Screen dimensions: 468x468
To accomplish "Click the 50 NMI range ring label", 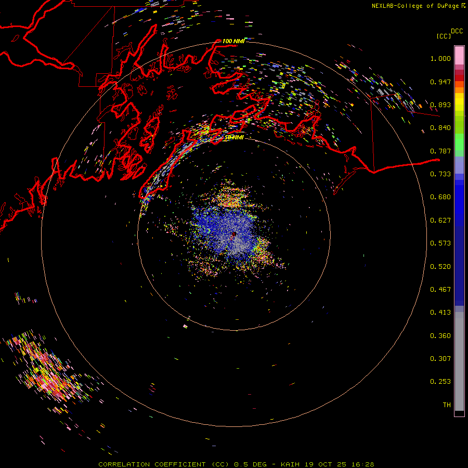I will point(233,138).
